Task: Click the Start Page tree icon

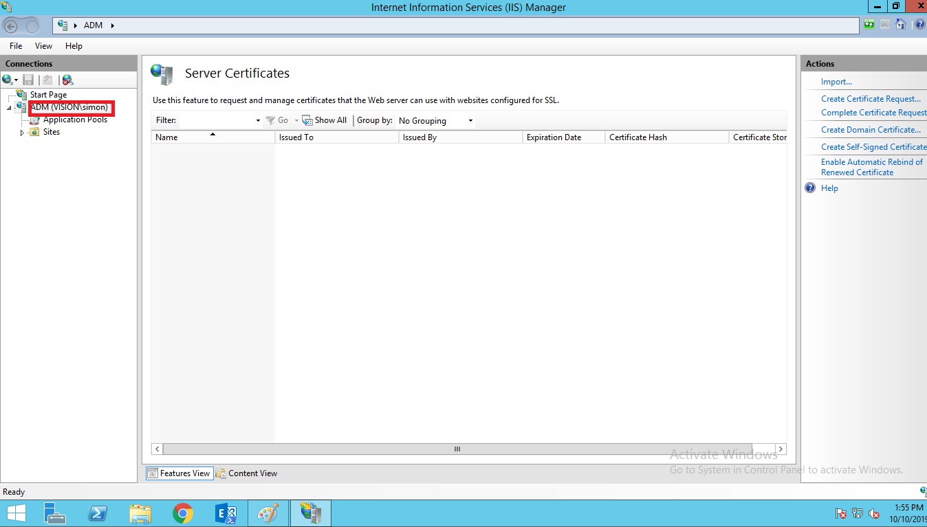Action: (22, 94)
